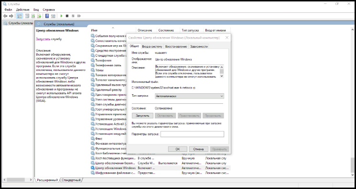
Task: Click left tree pane scroll left arrow
Action: tap(5, 180)
